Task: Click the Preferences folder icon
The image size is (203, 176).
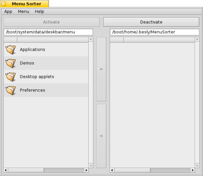Action: pos(11,90)
